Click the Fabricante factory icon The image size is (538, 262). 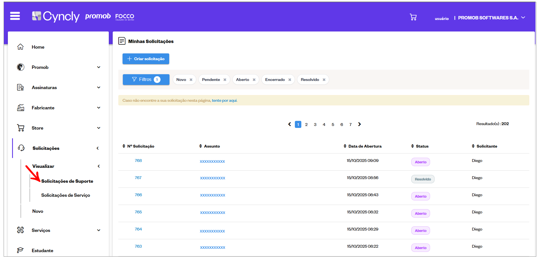tap(21, 108)
